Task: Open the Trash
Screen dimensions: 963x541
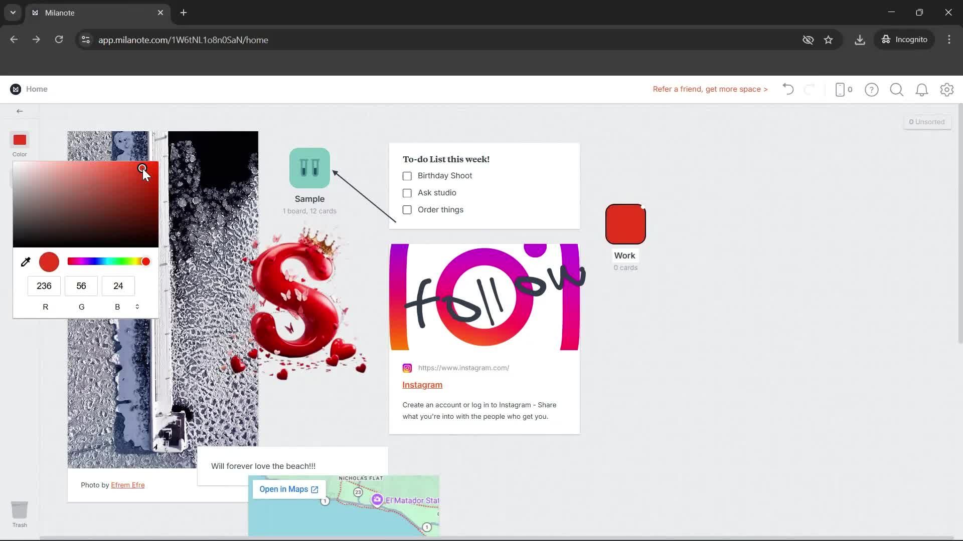Action: pyautogui.click(x=20, y=509)
